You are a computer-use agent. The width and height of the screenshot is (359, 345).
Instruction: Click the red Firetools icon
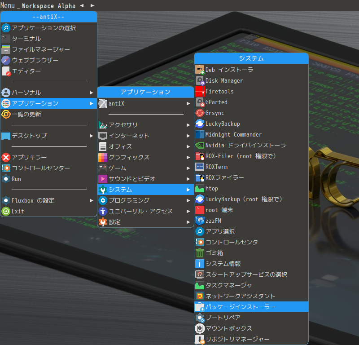(200, 91)
